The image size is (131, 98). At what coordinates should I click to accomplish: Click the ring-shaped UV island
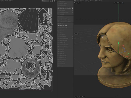[x=31, y=68]
